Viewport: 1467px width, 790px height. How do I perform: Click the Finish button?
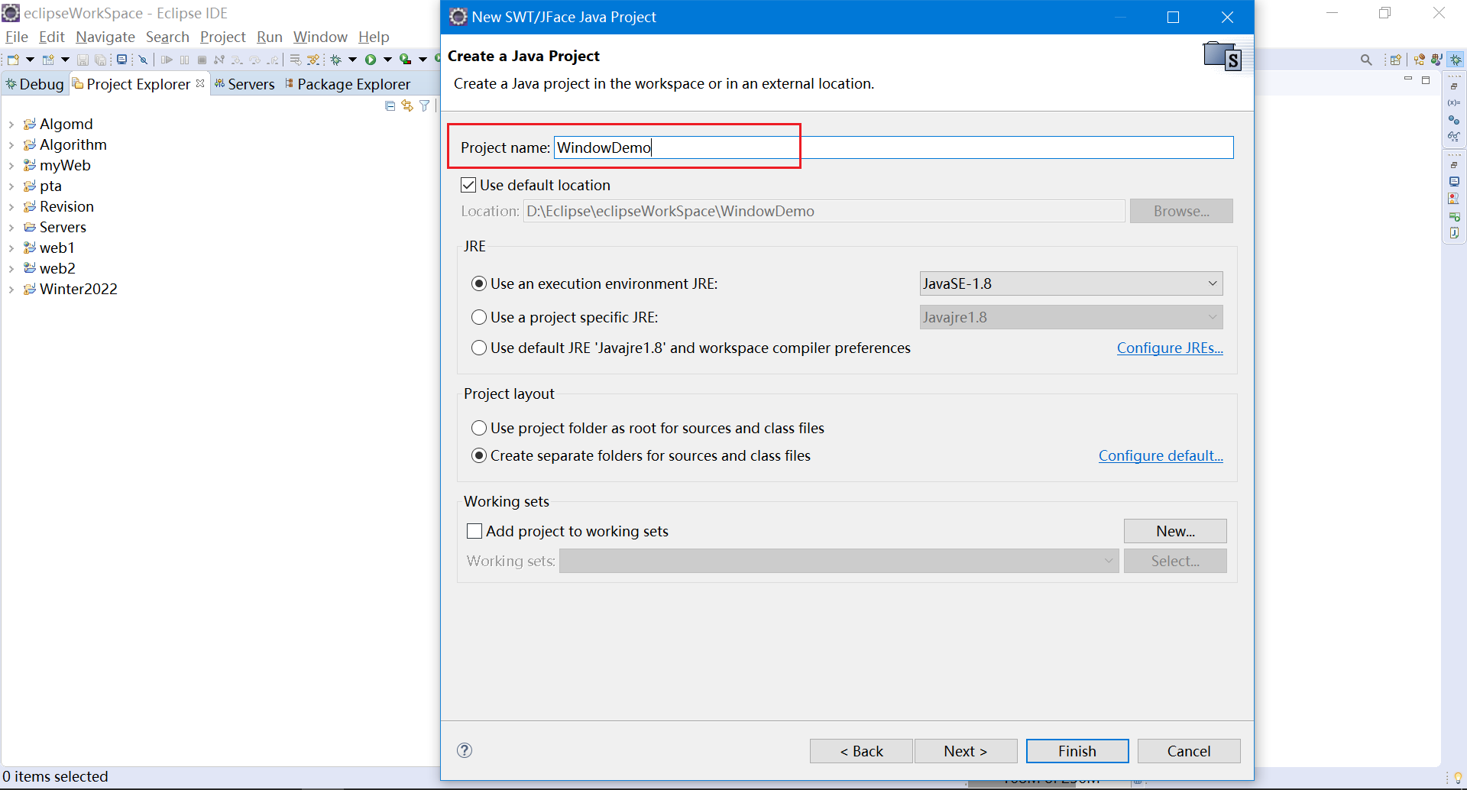[1077, 751]
